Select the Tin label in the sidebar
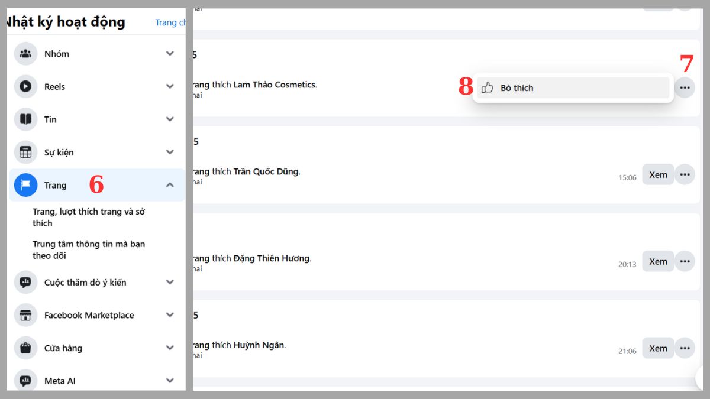Screen dimensions: 710x399 tap(50, 119)
